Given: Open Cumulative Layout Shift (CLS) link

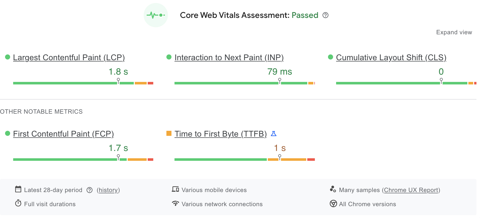Looking at the screenshot, I should (x=391, y=57).
